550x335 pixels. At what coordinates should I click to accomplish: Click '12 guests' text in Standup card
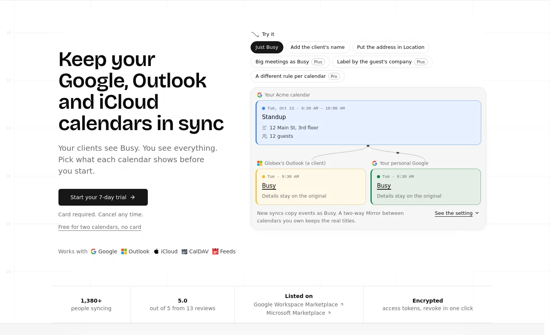point(281,136)
